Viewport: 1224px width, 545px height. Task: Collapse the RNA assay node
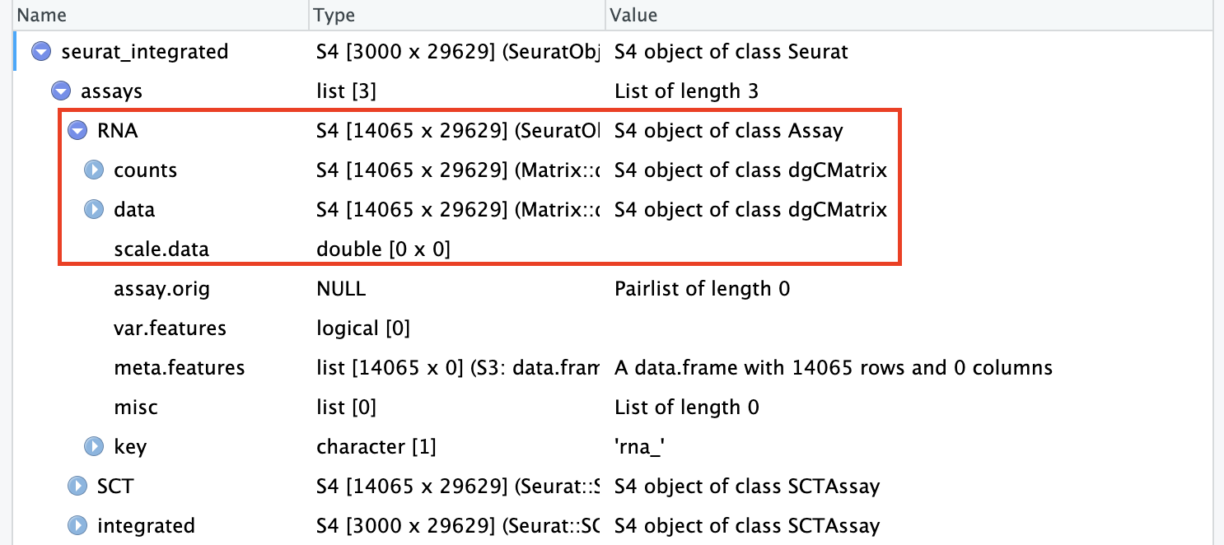(78, 131)
